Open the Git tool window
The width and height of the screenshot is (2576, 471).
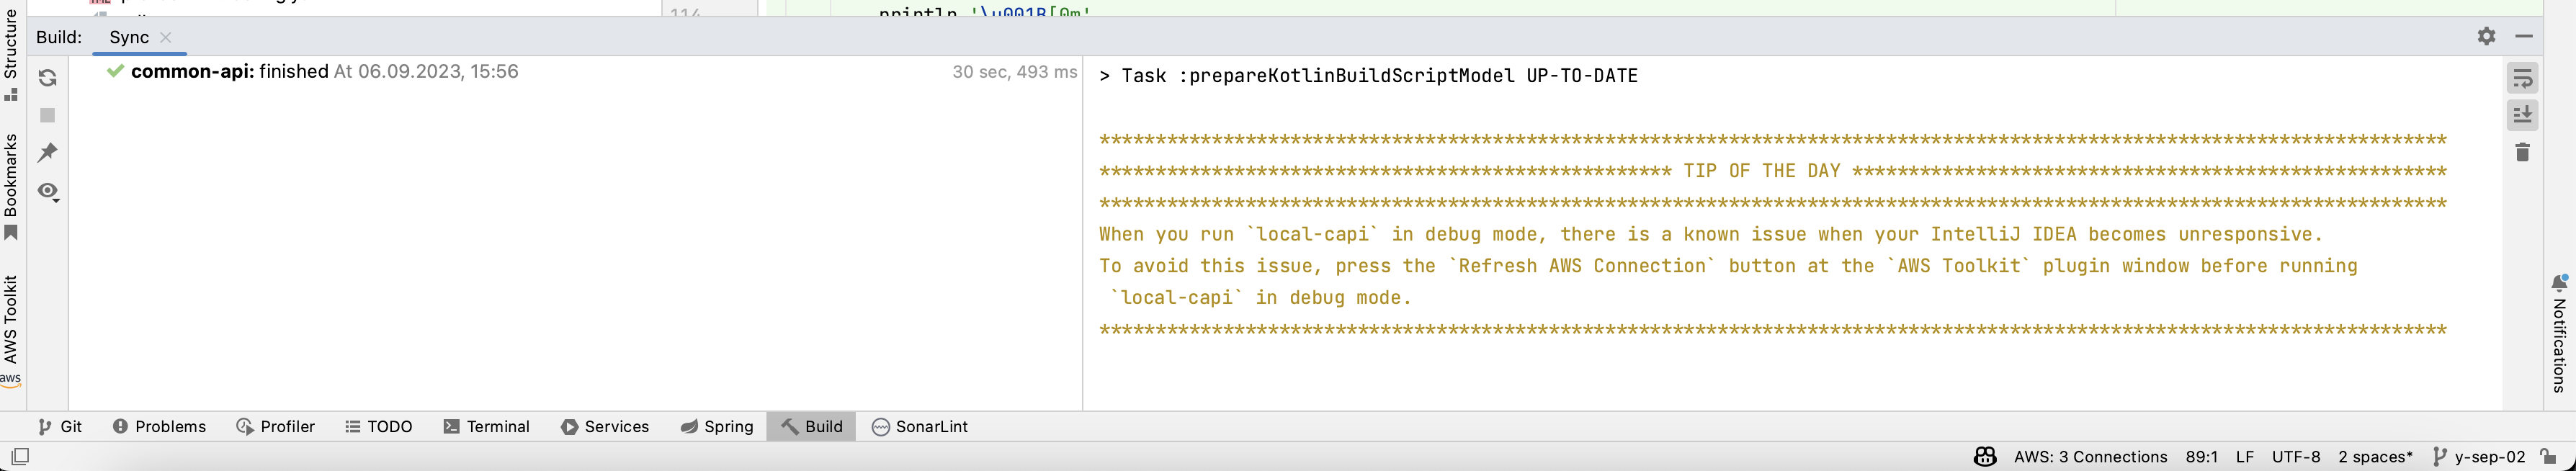click(60, 427)
